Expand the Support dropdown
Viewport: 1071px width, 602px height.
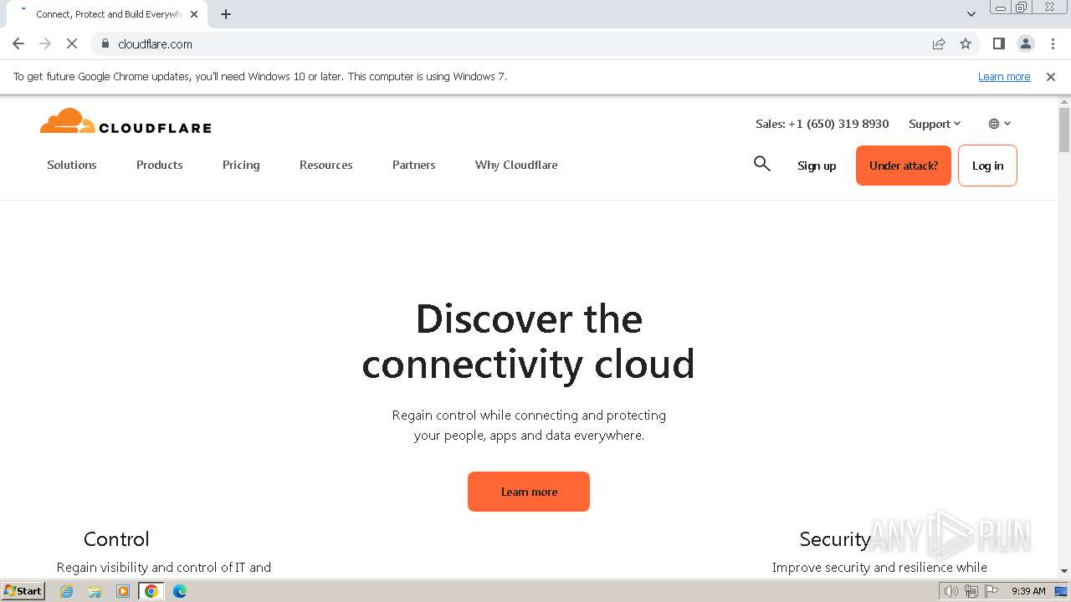pyautogui.click(x=935, y=124)
